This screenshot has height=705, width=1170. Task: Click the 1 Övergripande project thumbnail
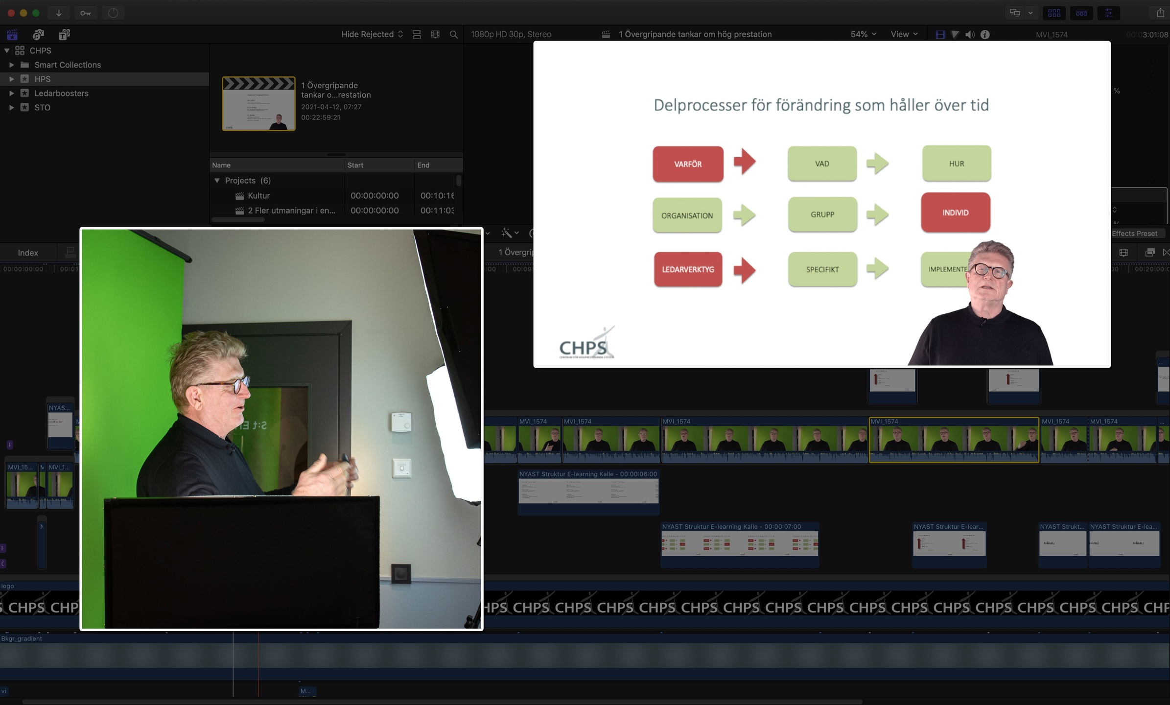coord(258,104)
